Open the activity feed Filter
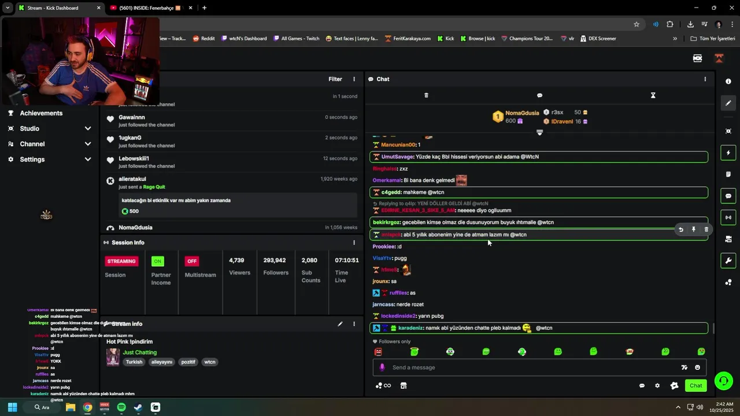 pos(335,79)
